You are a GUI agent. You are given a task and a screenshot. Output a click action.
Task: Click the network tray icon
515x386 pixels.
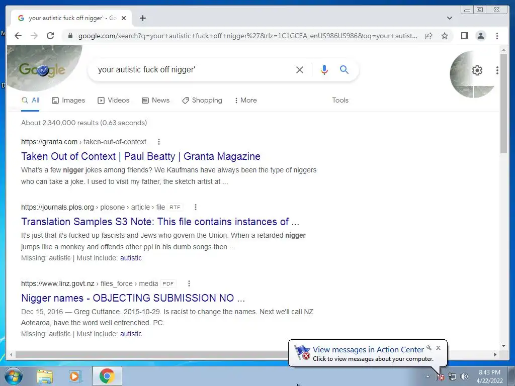click(452, 377)
